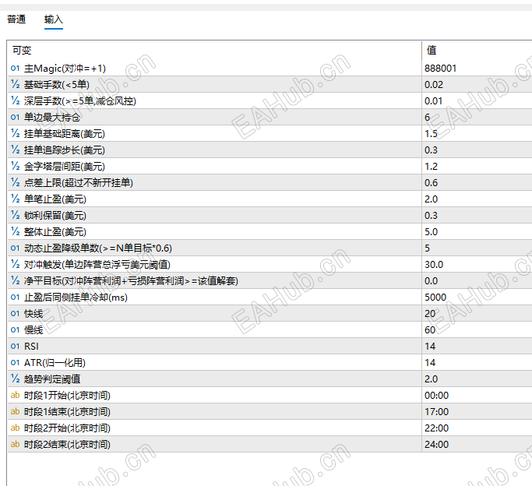Click the double-type icon beside 锁利保留(美元)
The height and width of the screenshot is (486, 532).
16,216
